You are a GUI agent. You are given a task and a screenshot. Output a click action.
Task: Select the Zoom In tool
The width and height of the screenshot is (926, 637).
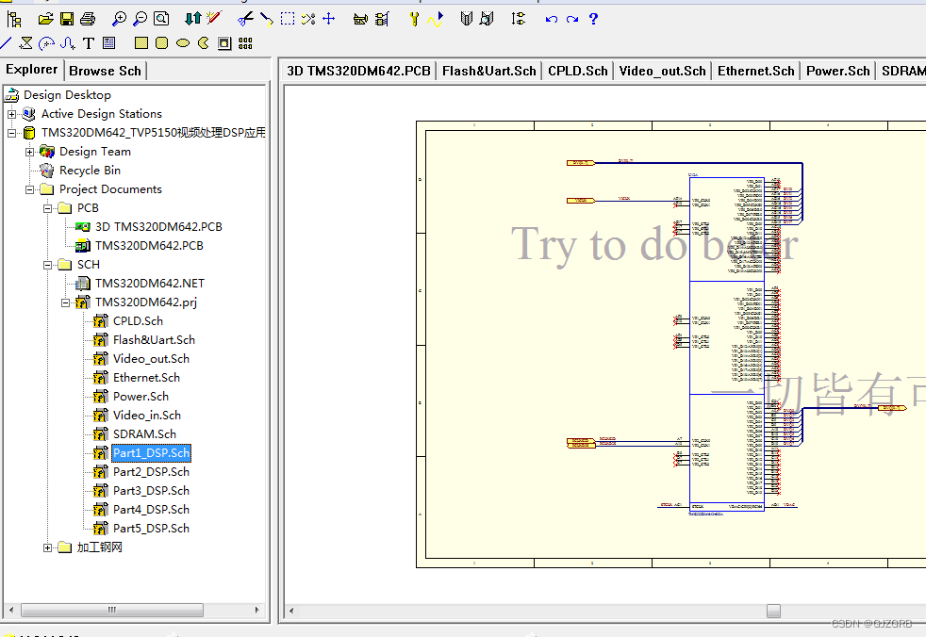click(x=119, y=18)
